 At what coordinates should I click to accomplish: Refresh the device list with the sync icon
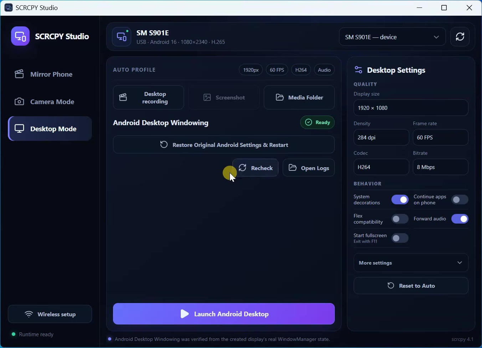click(460, 37)
